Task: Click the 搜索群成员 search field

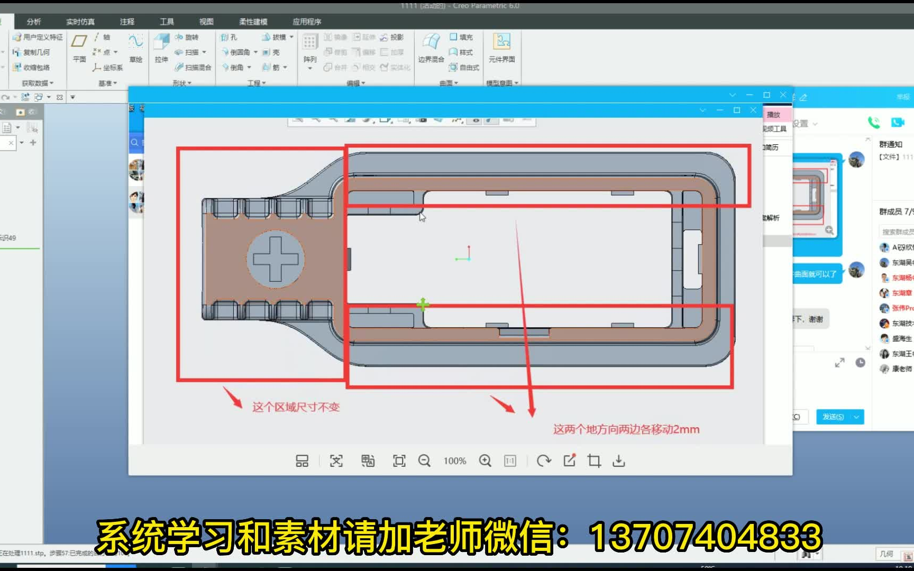Action: click(x=897, y=232)
